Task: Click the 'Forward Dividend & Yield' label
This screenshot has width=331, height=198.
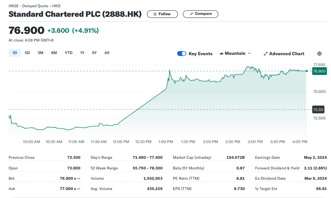Action: [277, 168]
